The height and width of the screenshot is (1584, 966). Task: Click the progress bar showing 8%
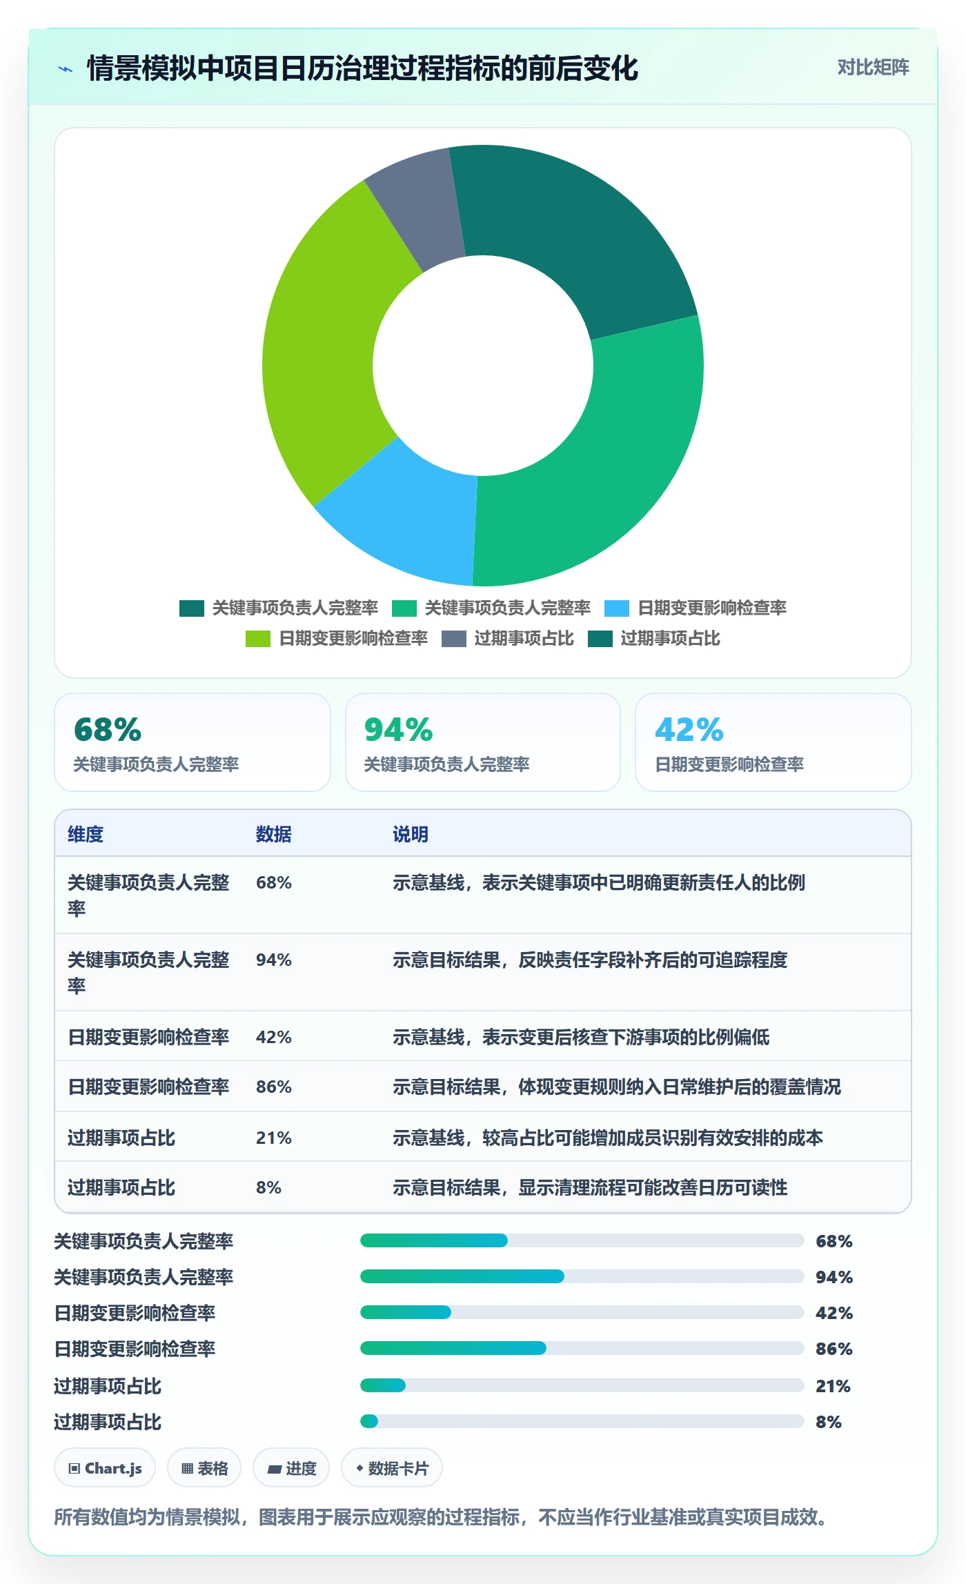pos(582,1421)
